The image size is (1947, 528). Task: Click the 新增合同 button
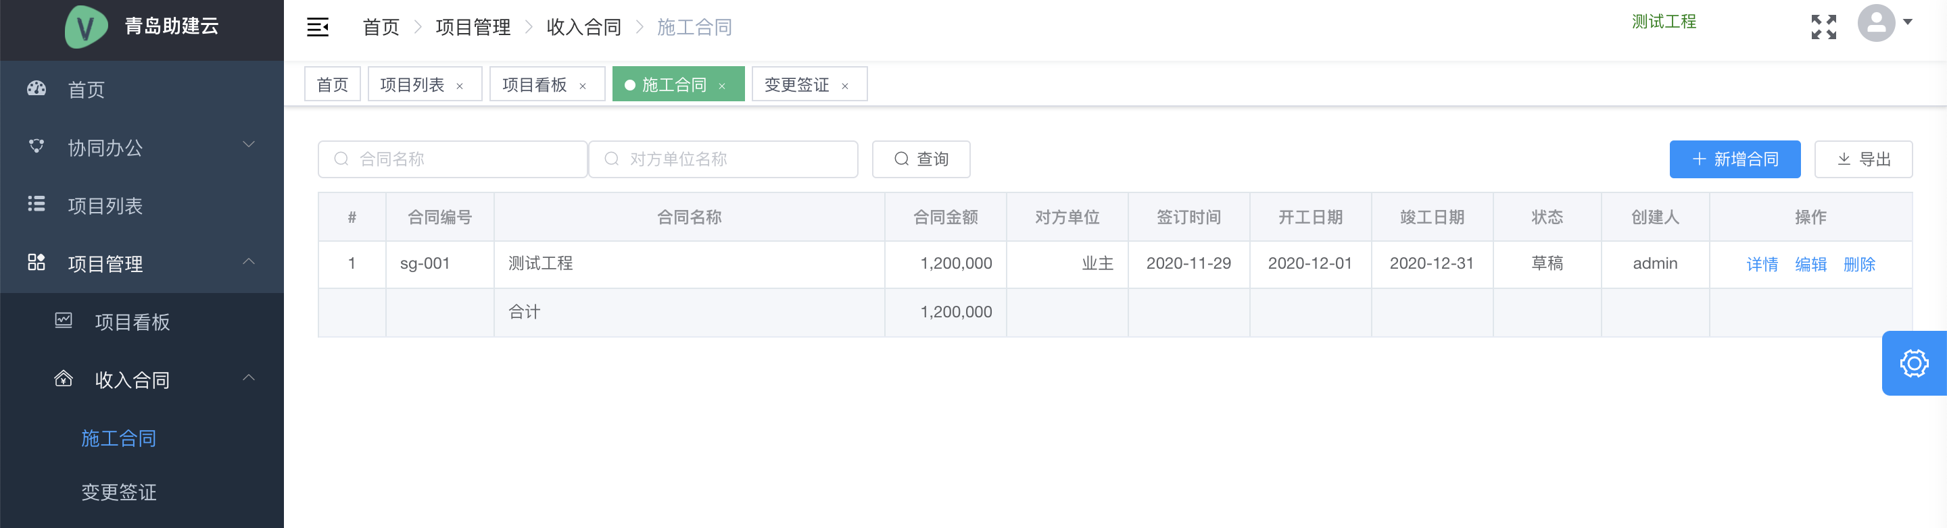click(x=1734, y=159)
